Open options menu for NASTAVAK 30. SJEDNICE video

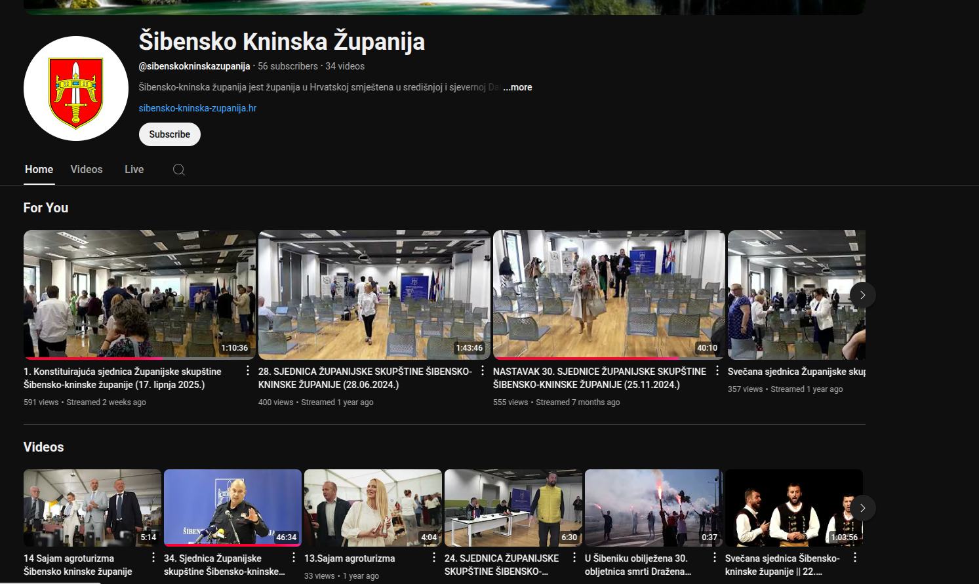coord(717,371)
